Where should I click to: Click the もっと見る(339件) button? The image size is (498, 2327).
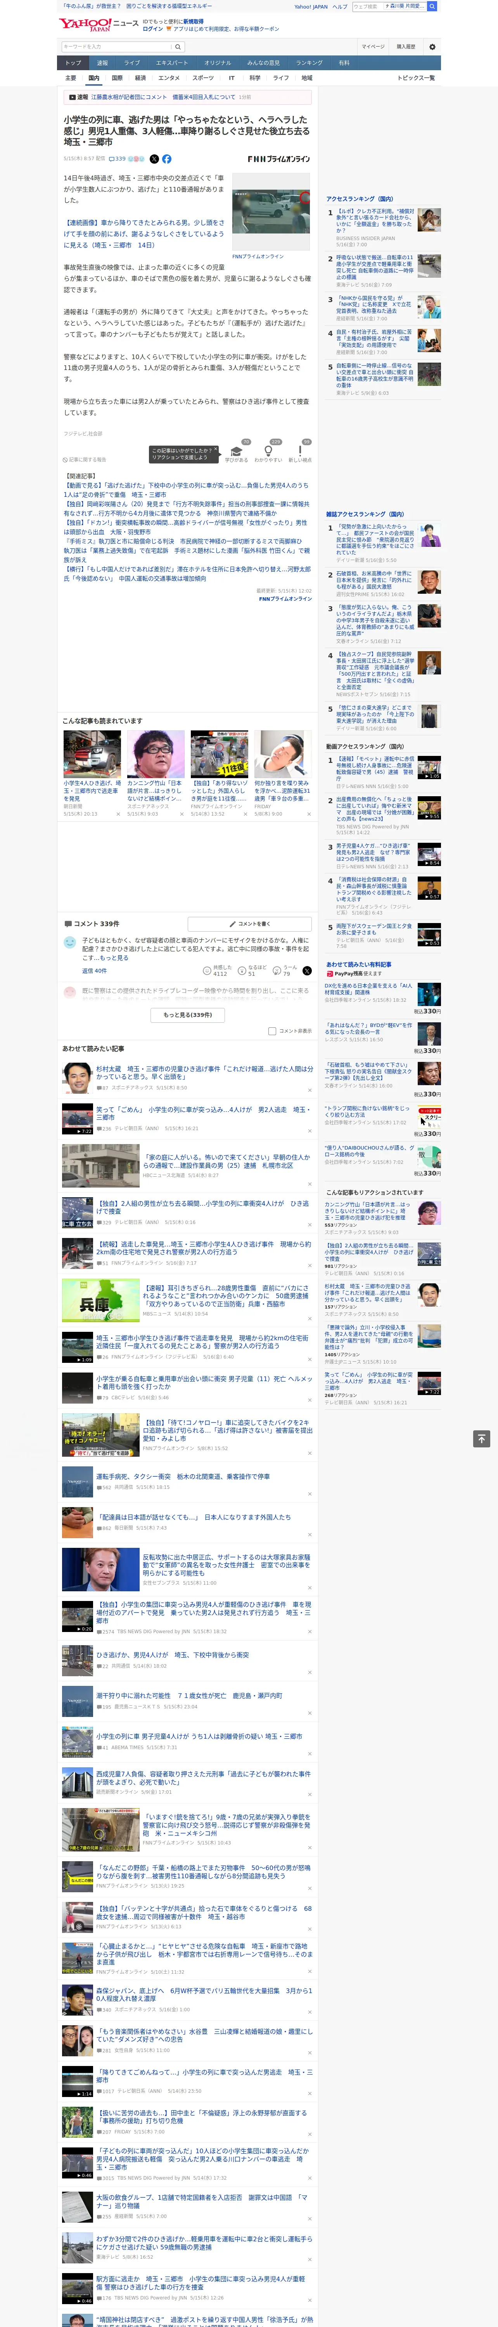click(188, 1015)
